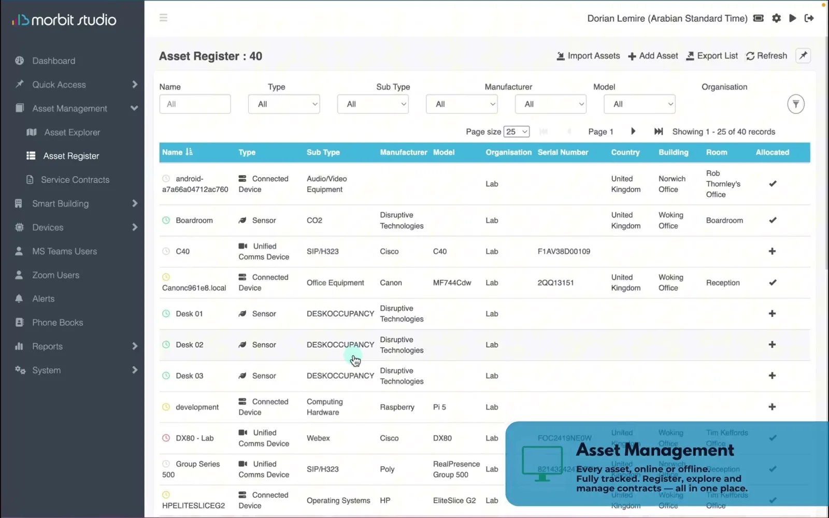This screenshot has width=829, height=518.
Task: Open Asset Explorer in sidebar
Action: (72, 132)
